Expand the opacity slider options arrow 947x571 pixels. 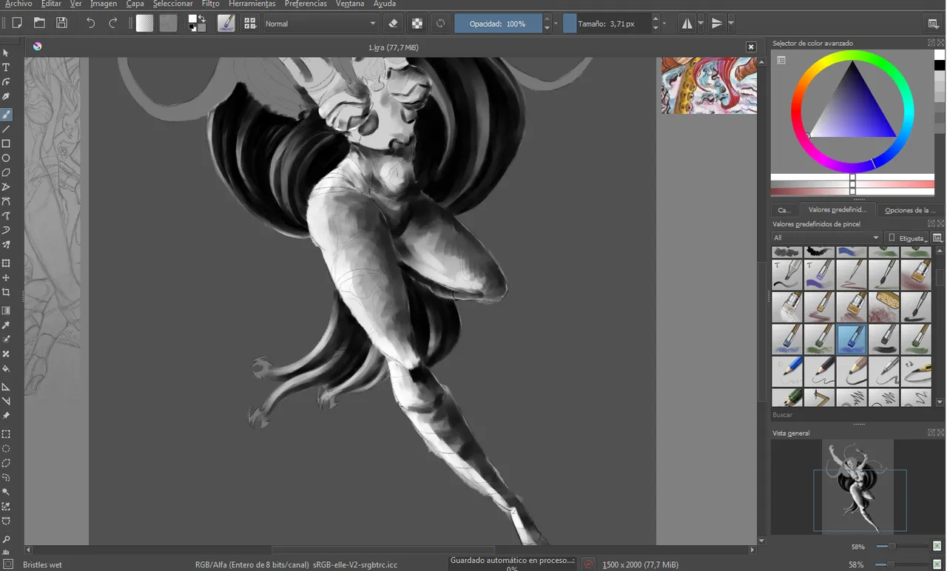[x=556, y=24]
